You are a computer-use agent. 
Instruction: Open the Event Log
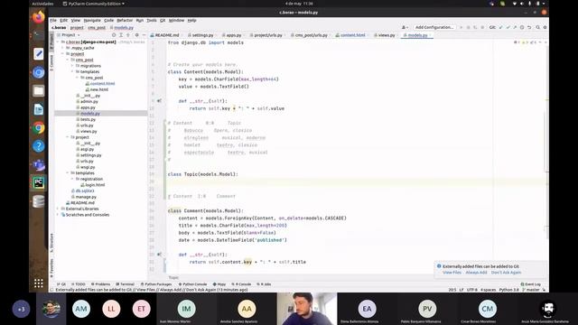click(x=531, y=284)
